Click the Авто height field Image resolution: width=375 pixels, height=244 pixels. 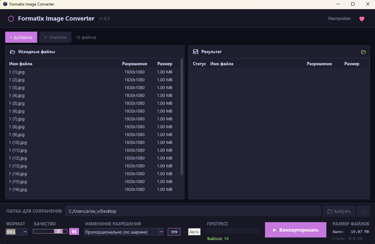(x=194, y=232)
